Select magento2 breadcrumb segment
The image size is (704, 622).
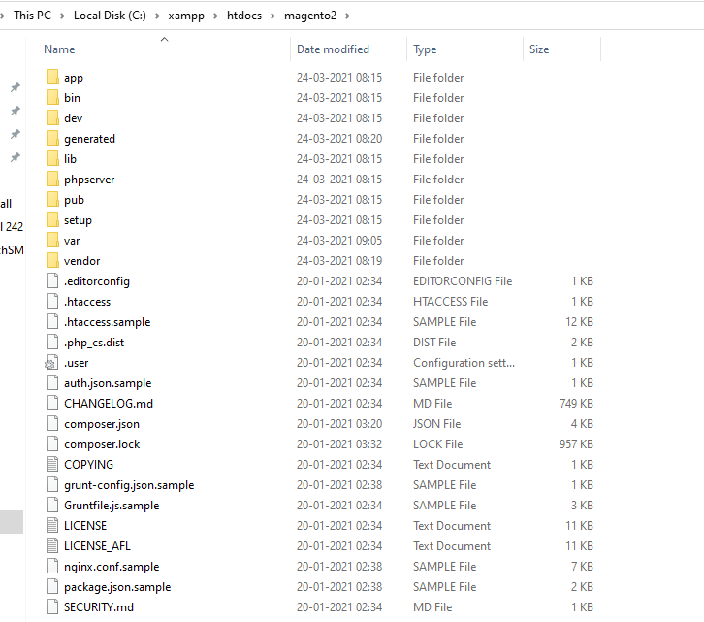coord(309,16)
